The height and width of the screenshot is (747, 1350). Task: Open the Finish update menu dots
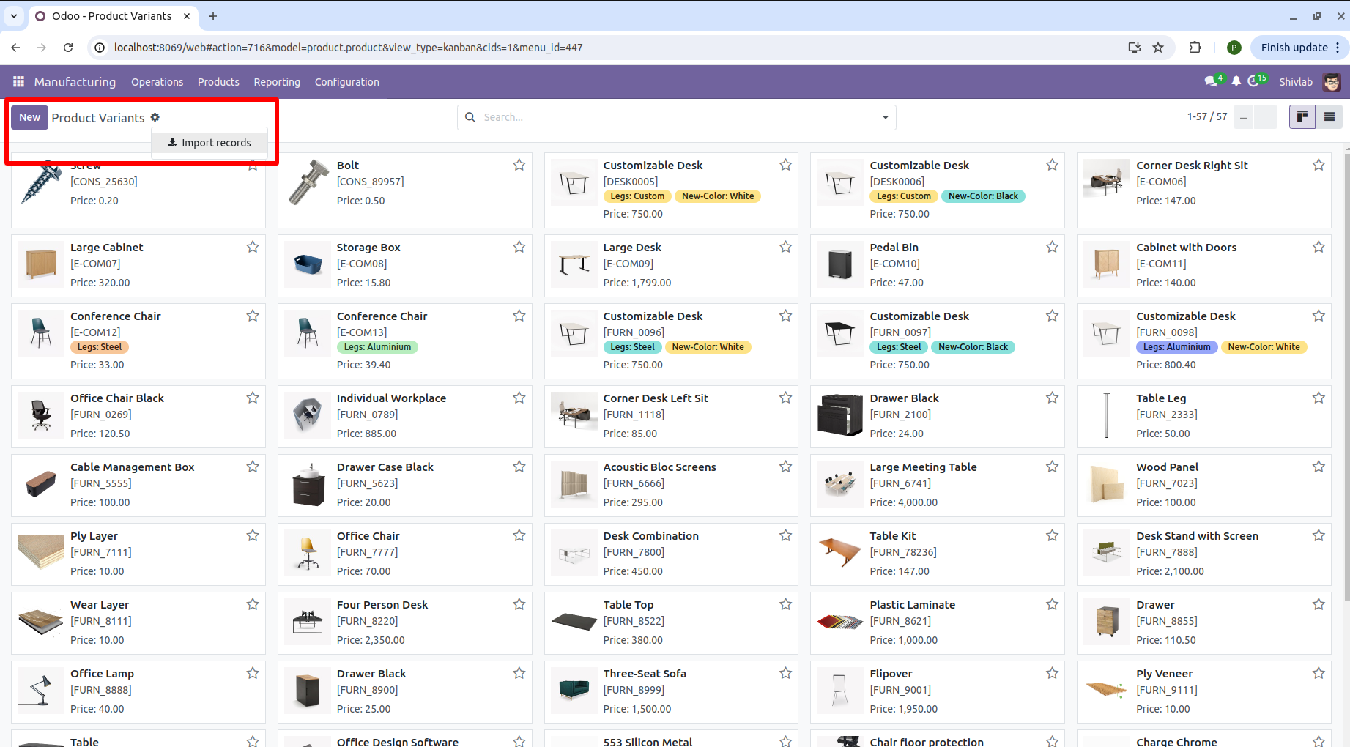[1338, 48]
